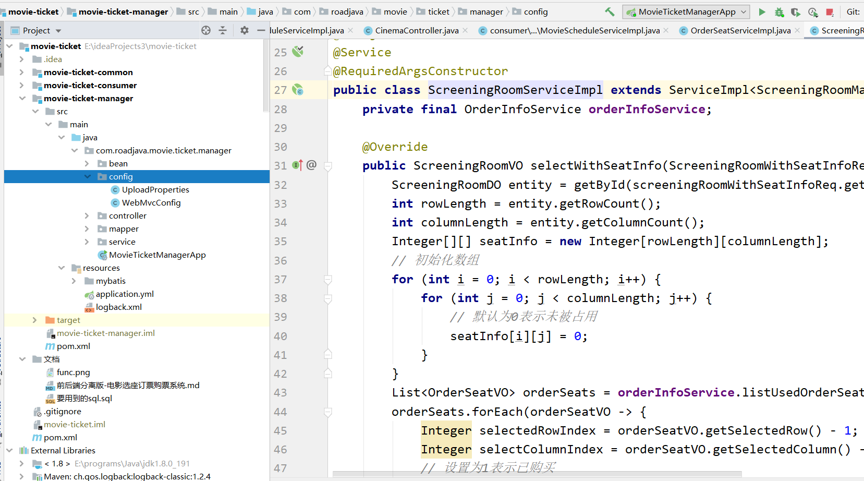The image size is (864, 481).
Task: Hide the Project tool window
Action: [x=261, y=30]
